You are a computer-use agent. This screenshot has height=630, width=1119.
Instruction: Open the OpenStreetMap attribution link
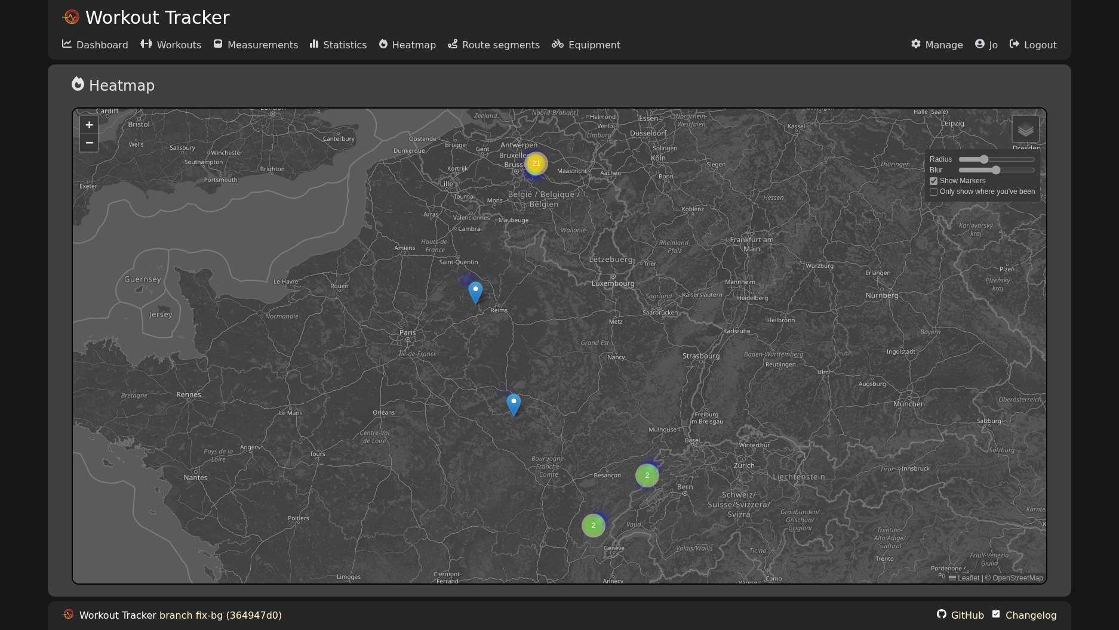[1017, 578]
